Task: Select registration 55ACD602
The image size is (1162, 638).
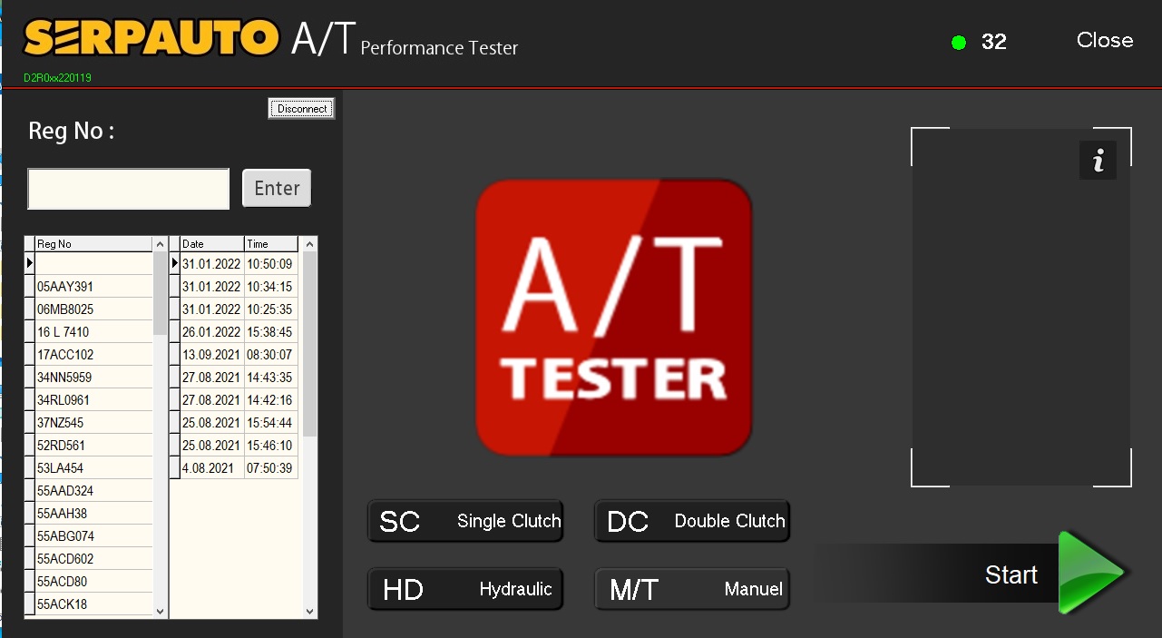Action: click(x=93, y=559)
